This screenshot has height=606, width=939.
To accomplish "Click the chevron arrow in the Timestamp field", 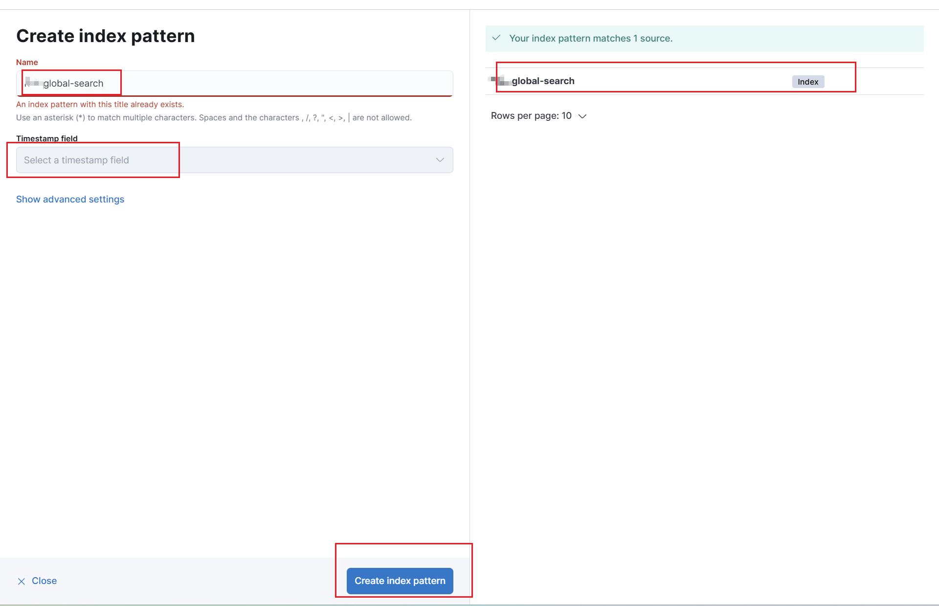I will click(440, 160).
